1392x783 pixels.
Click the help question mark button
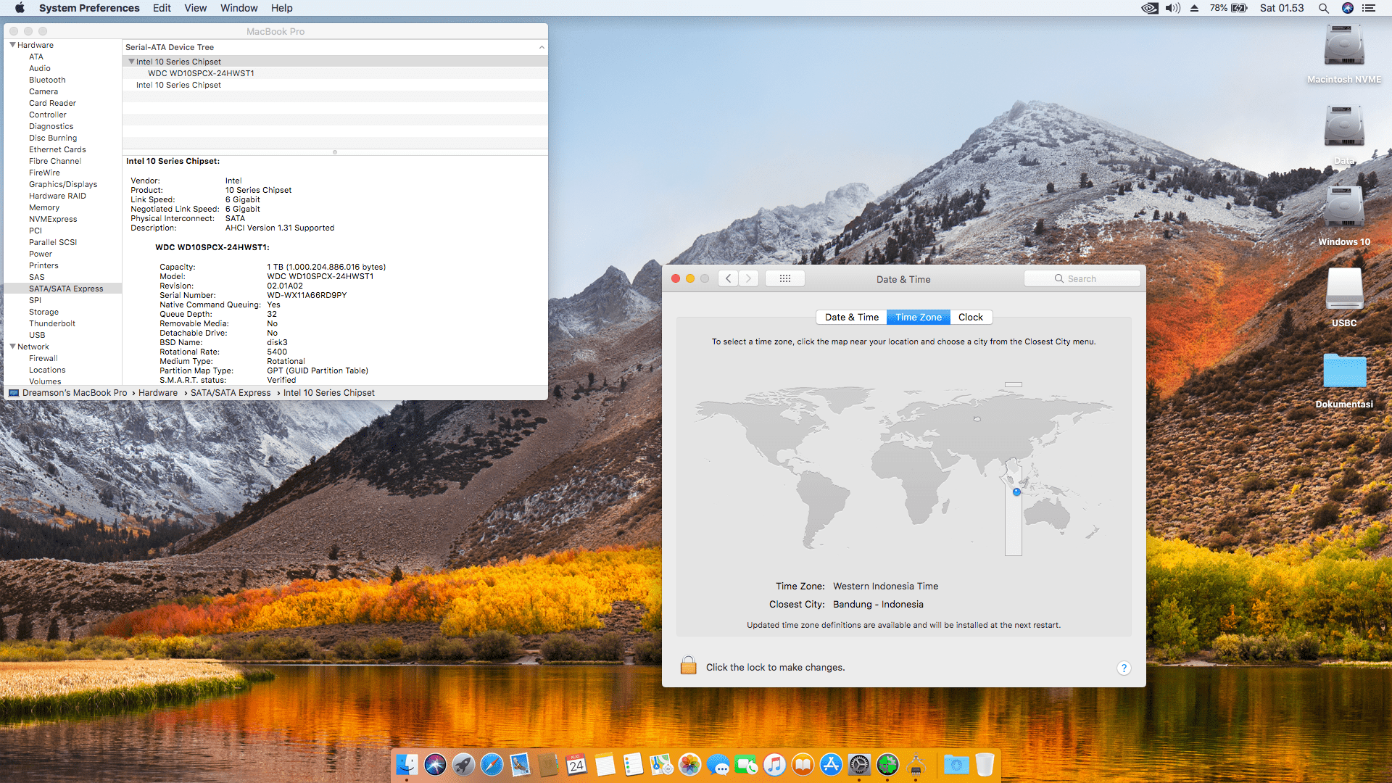(1123, 668)
